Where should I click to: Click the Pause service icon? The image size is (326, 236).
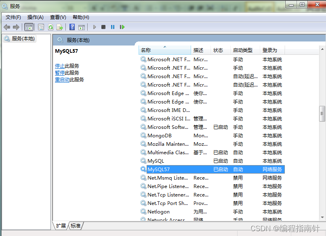pyautogui.click(x=113, y=27)
